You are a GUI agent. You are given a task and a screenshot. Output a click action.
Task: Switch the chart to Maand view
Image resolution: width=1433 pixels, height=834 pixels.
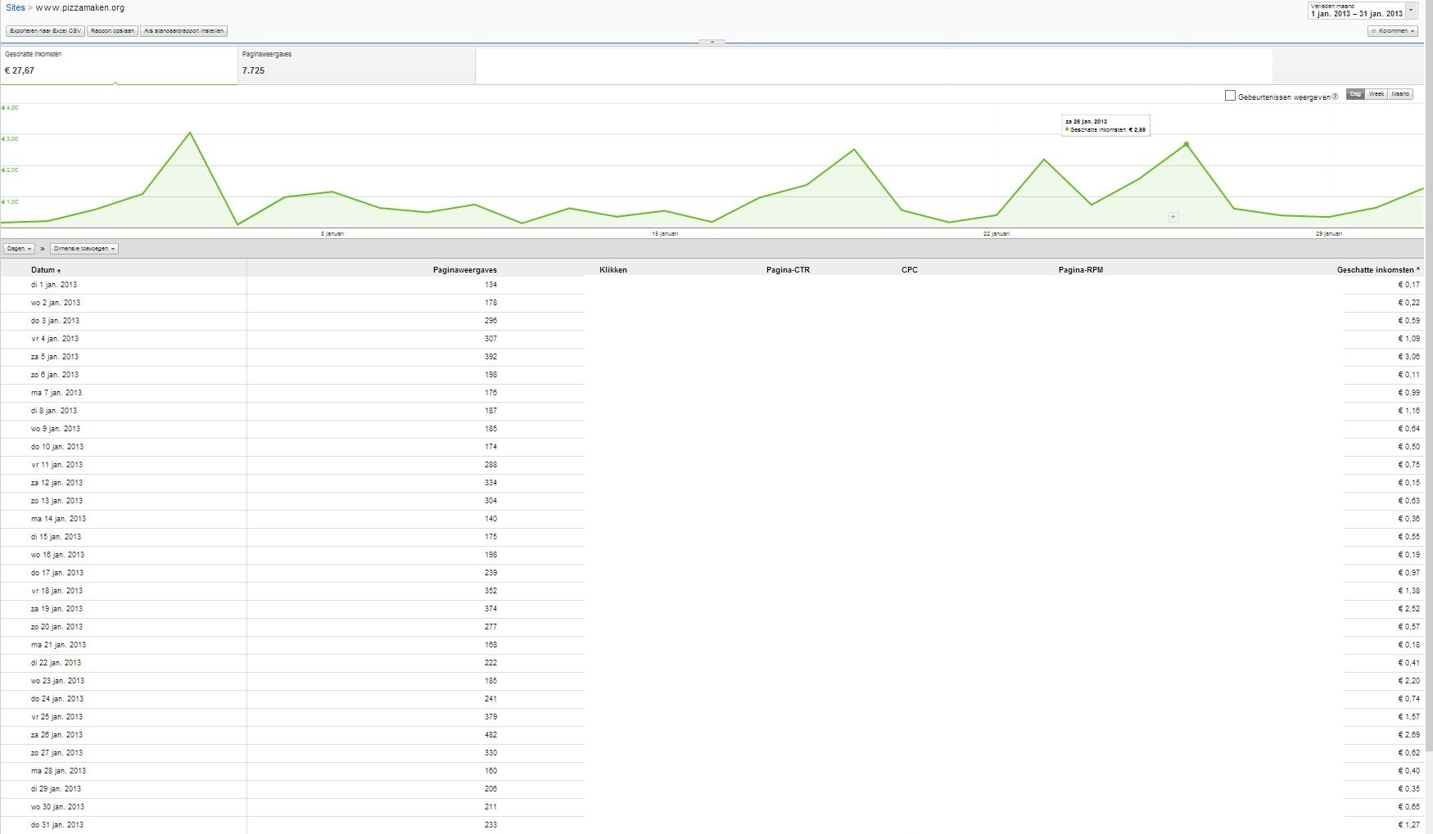[x=1400, y=94]
